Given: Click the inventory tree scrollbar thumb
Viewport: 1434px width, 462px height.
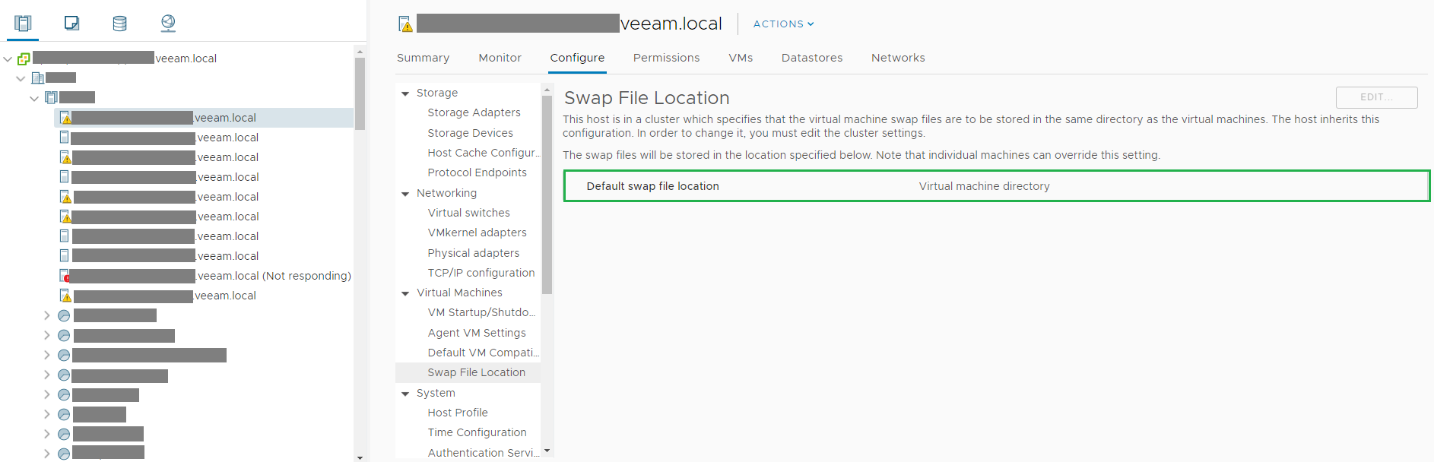Looking at the screenshot, I should 360,94.
